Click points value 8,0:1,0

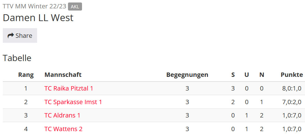point(292,89)
